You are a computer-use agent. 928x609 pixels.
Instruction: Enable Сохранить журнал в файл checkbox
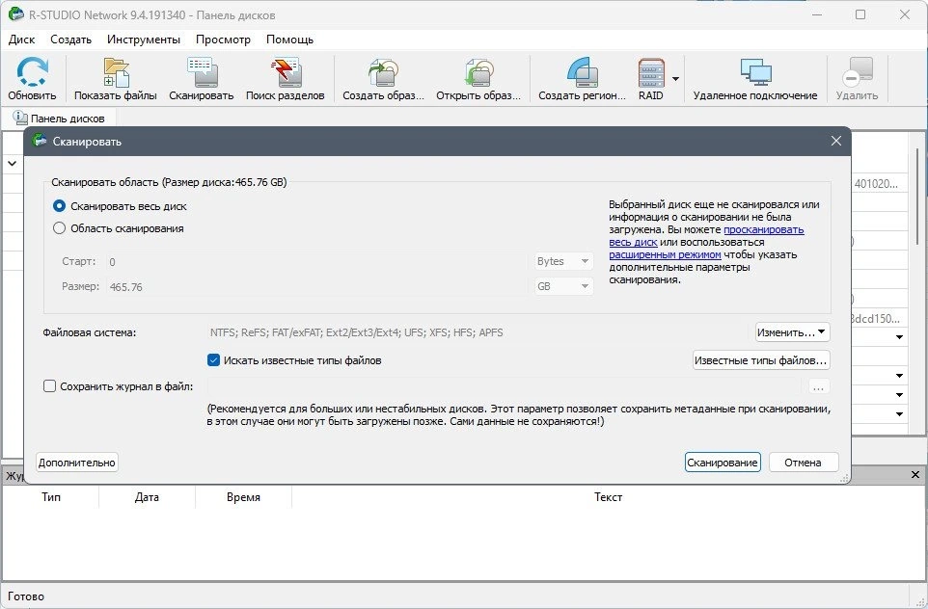click(x=50, y=386)
